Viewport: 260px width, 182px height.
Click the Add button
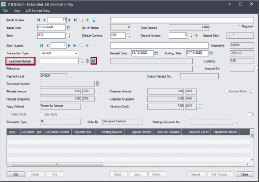(x=16, y=174)
